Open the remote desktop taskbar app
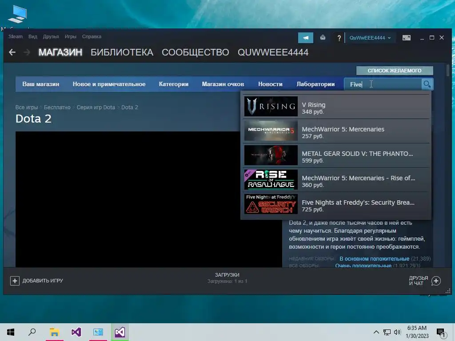Viewport: 455px width, 341px height. (98, 332)
